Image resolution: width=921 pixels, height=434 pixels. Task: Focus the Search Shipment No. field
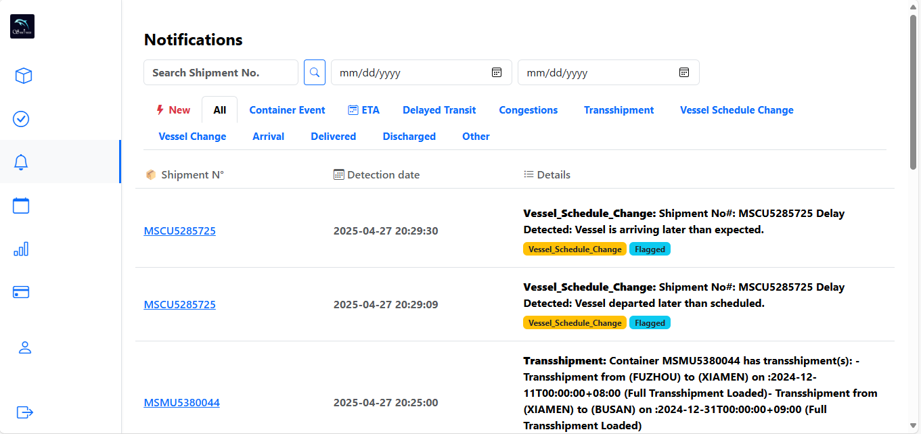pyautogui.click(x=221, y=72)
